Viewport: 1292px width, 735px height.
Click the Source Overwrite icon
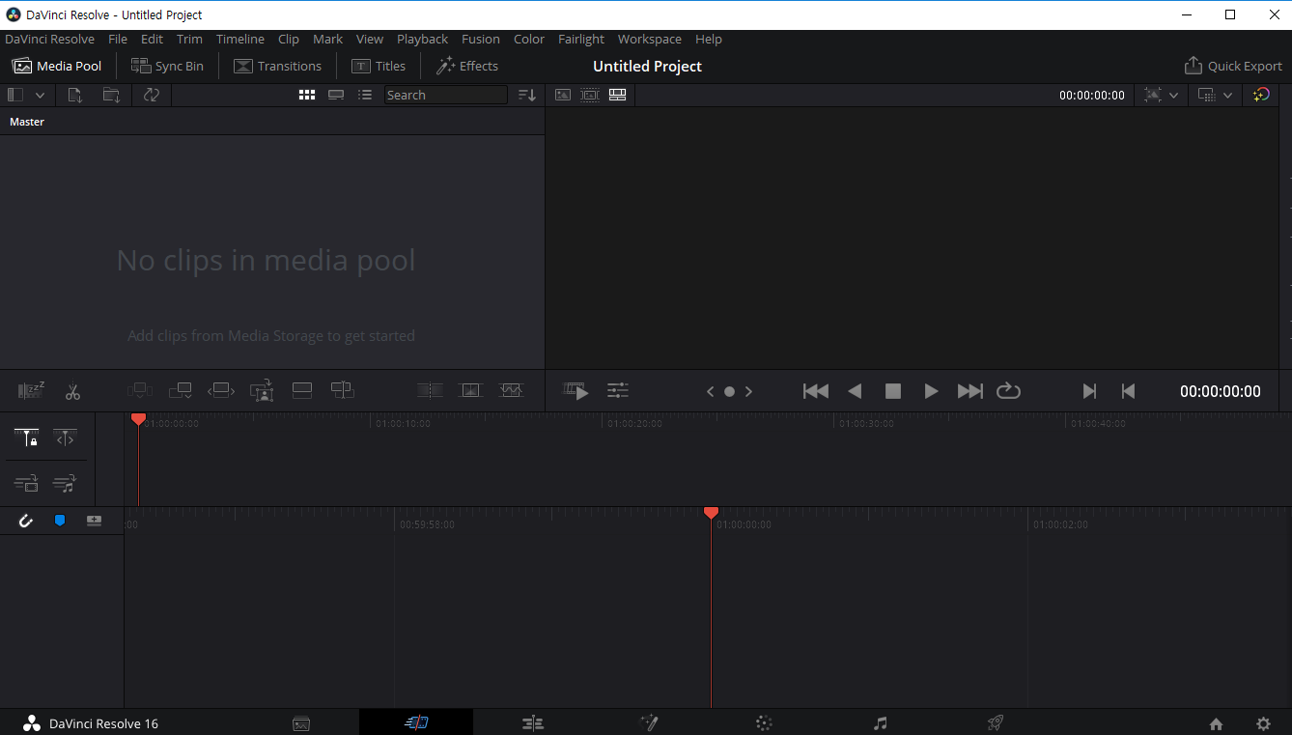click(343, 391)
